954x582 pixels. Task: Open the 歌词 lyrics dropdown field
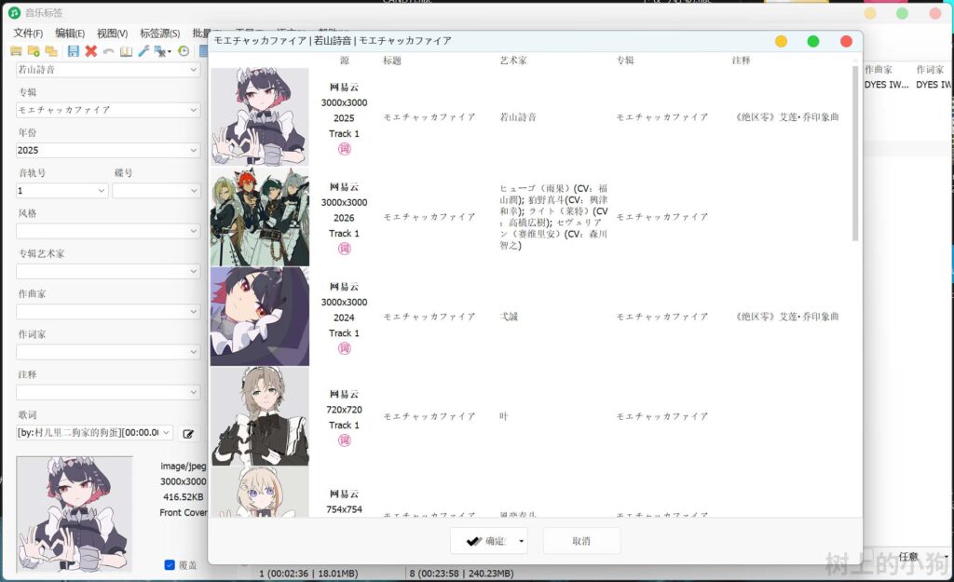(94, 432)
